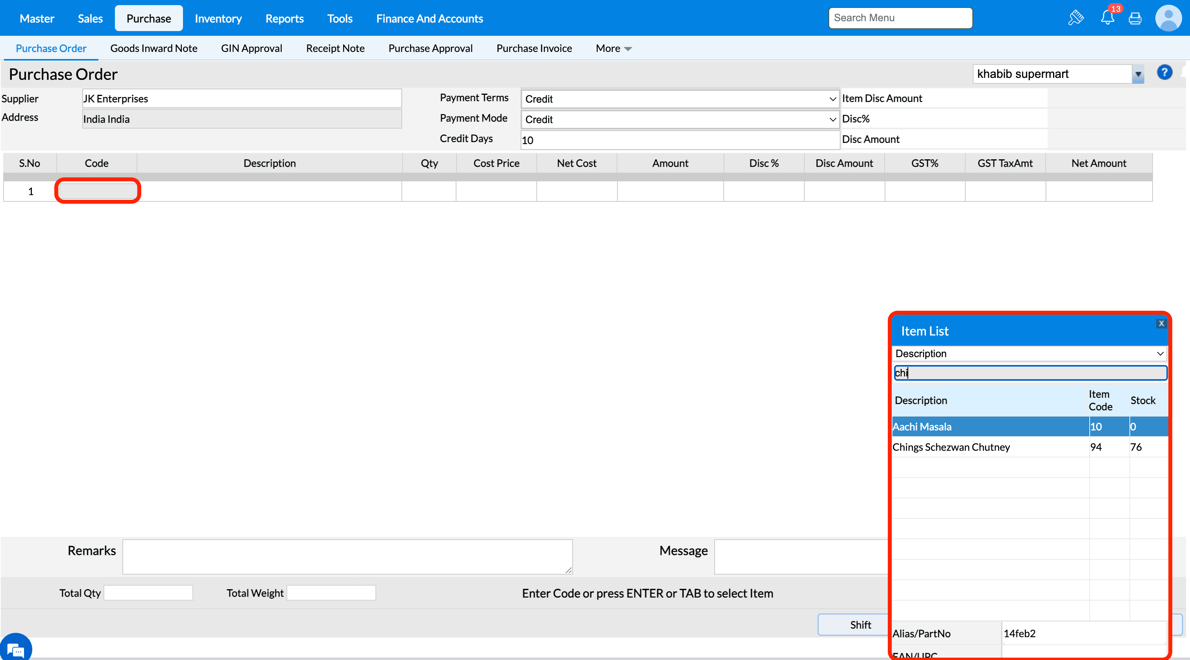Click the printer icon in header
Viewport: 1190px width, 660px height.
pyautogui.click(x=1135, y=18)
